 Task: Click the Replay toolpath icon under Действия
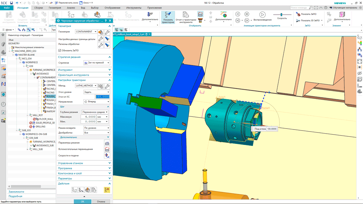click(x=81, y=190)
